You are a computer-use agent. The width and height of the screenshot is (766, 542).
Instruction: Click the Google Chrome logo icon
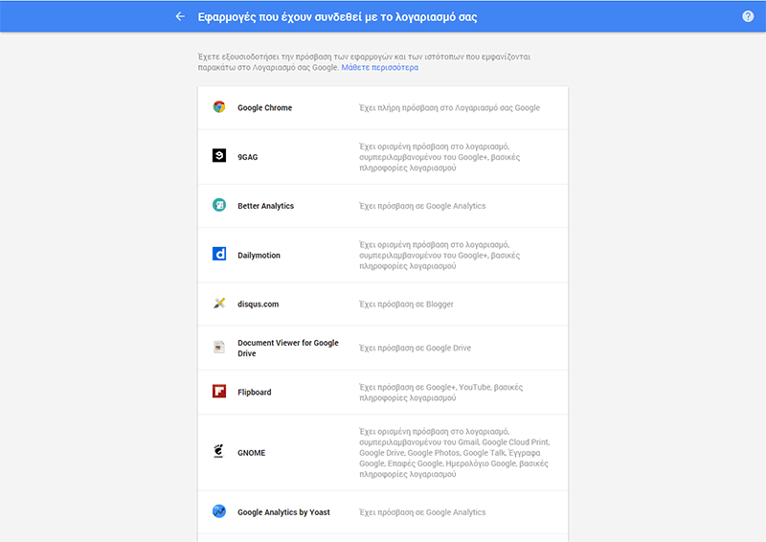(219, 107)
